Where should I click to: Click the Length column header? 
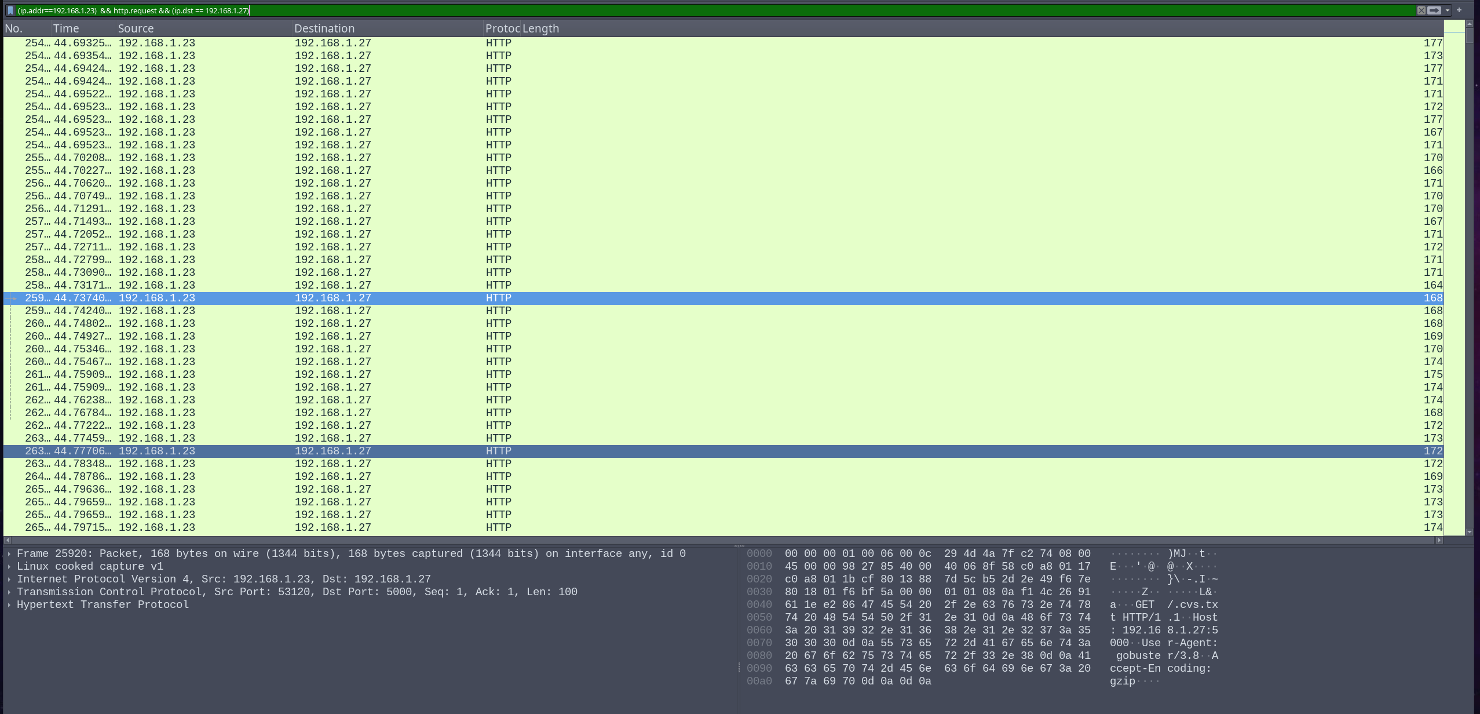pyautogui.click(x=540, y=28)
